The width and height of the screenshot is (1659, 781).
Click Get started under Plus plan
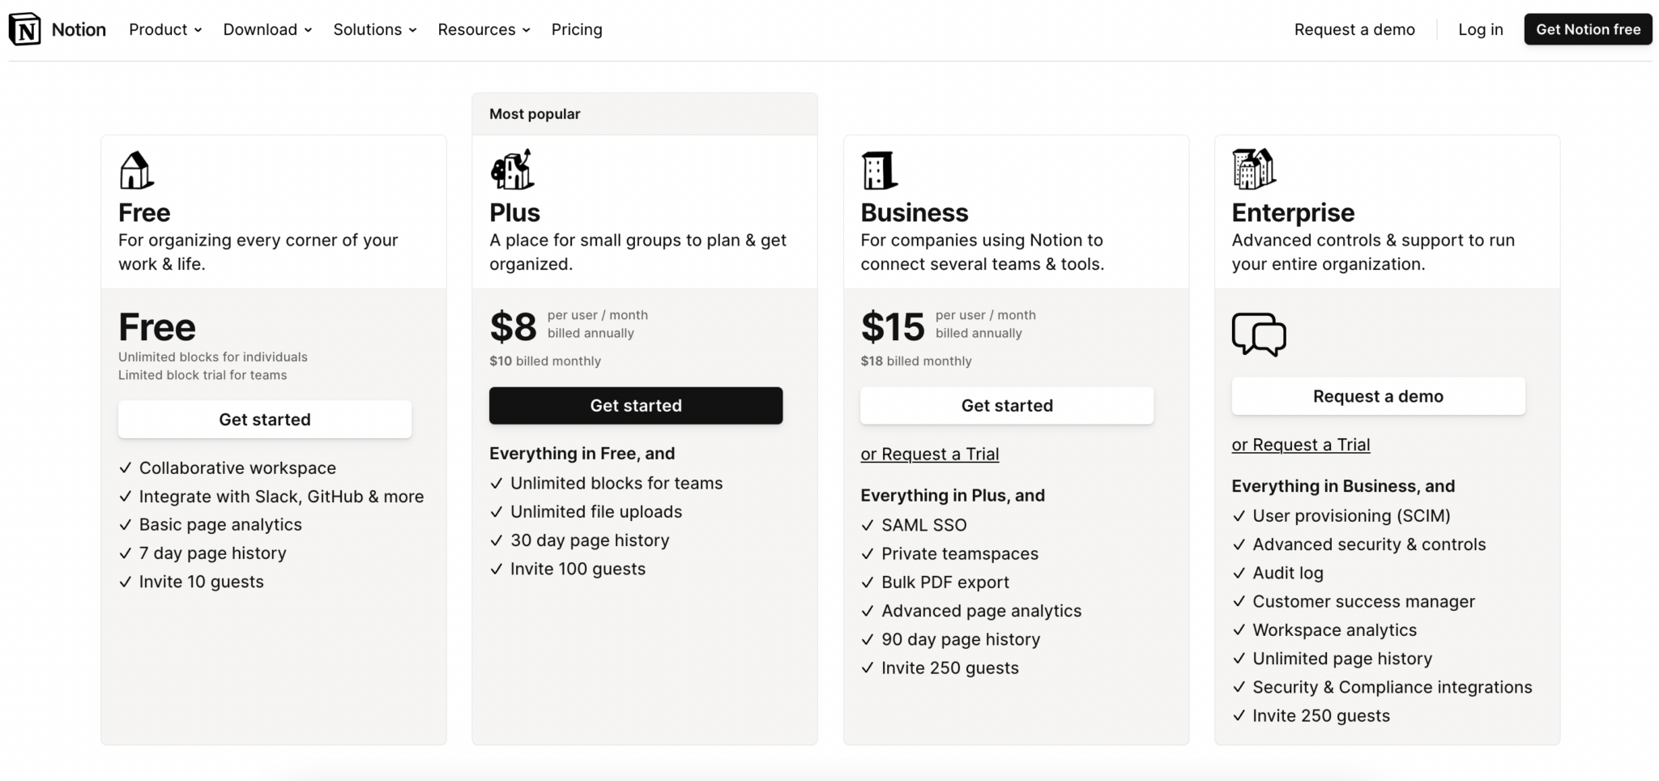tap(635, 405)
